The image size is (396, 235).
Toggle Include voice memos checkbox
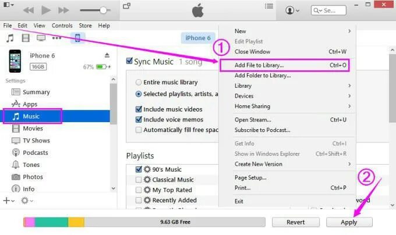139,119
